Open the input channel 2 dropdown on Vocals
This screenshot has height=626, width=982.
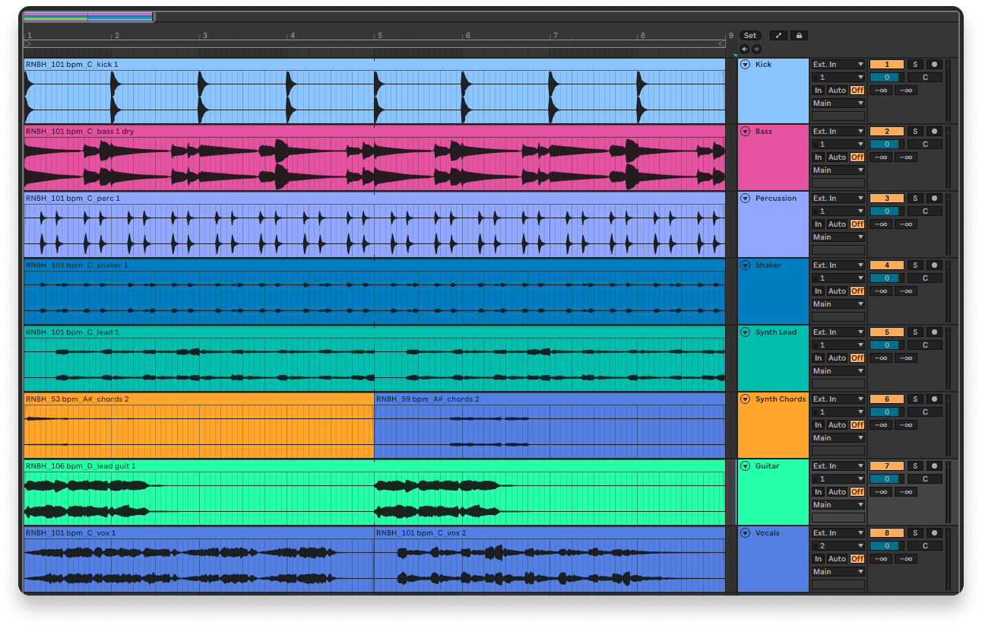pyautogui.click(x=838, y=545)
